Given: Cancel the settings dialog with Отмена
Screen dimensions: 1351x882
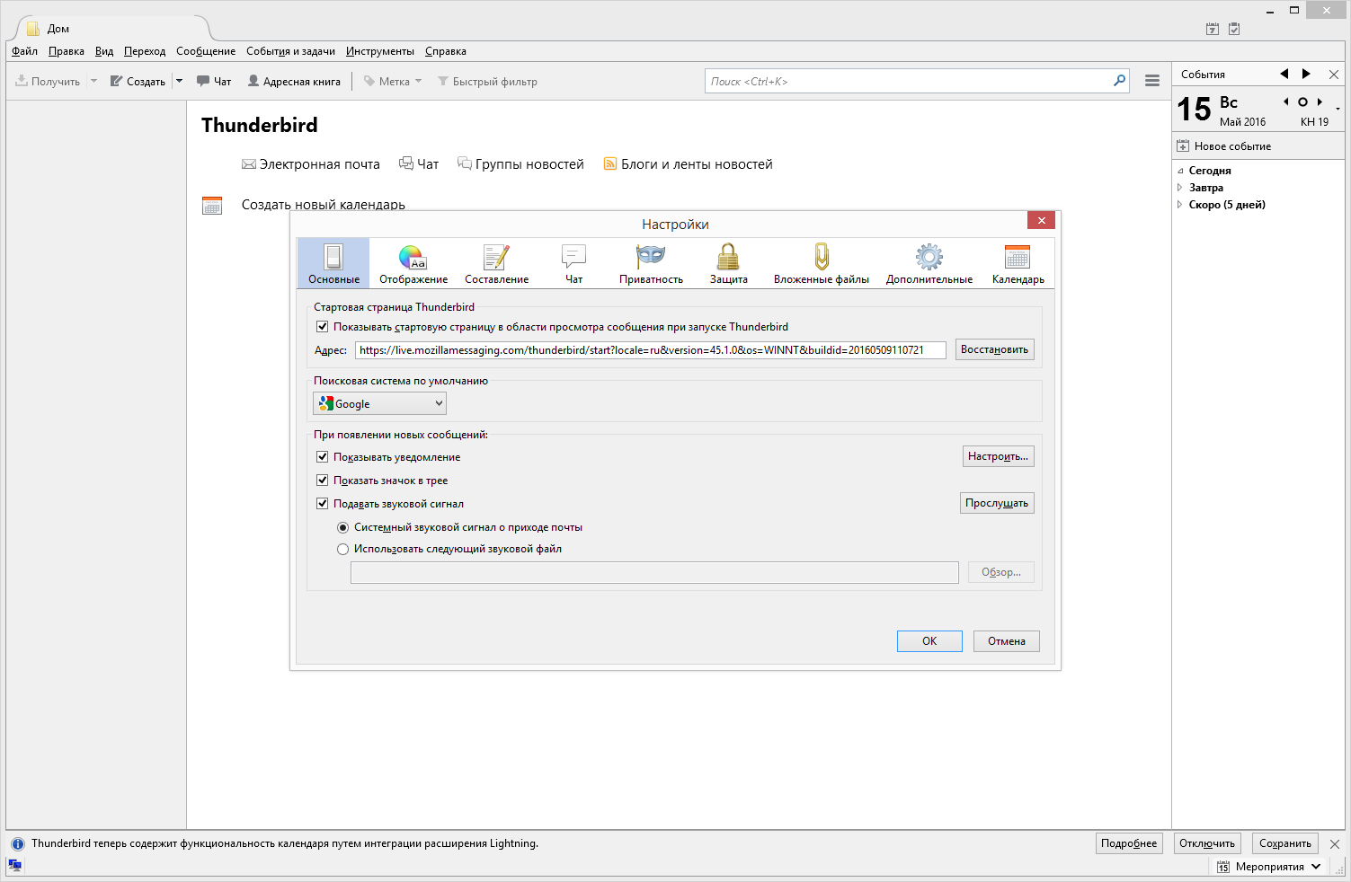Looking at the screenshot, I should [x=1007, y=641].
